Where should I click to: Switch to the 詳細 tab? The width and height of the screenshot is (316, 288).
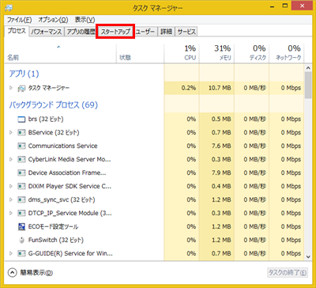(166, 32)
